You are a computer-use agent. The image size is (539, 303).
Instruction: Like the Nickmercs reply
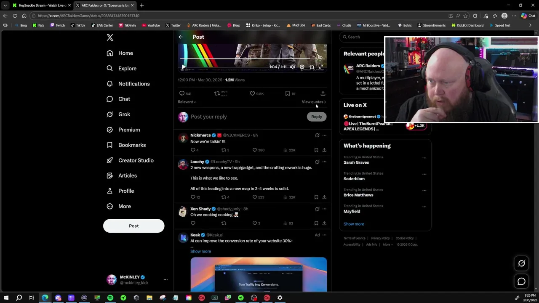[x=254, y=150]
